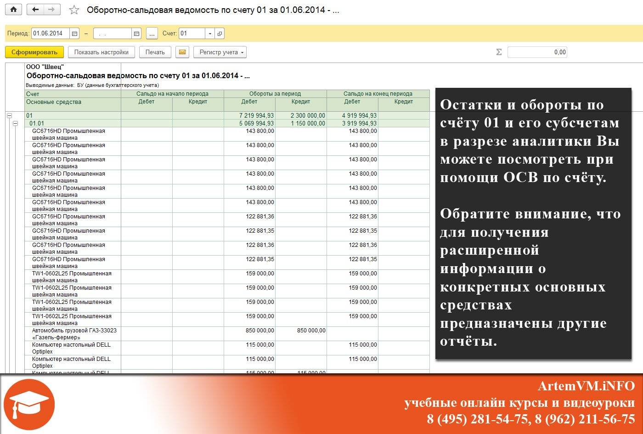Click the sigma sum icon
Screen dimensions: 643x434
point(499,52)
